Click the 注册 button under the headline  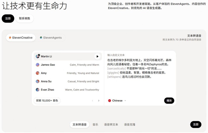8,19
